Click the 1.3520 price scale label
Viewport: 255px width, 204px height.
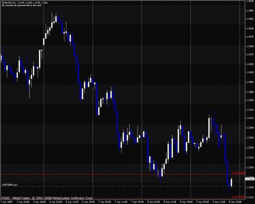250,37
